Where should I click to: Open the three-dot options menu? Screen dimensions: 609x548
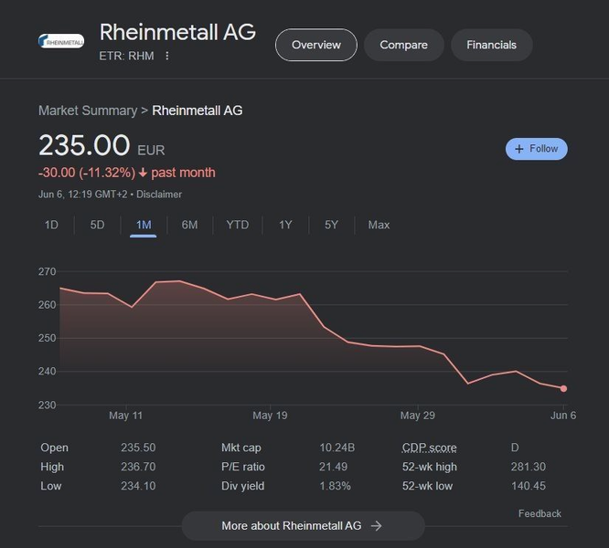click(x=167, y=56)
